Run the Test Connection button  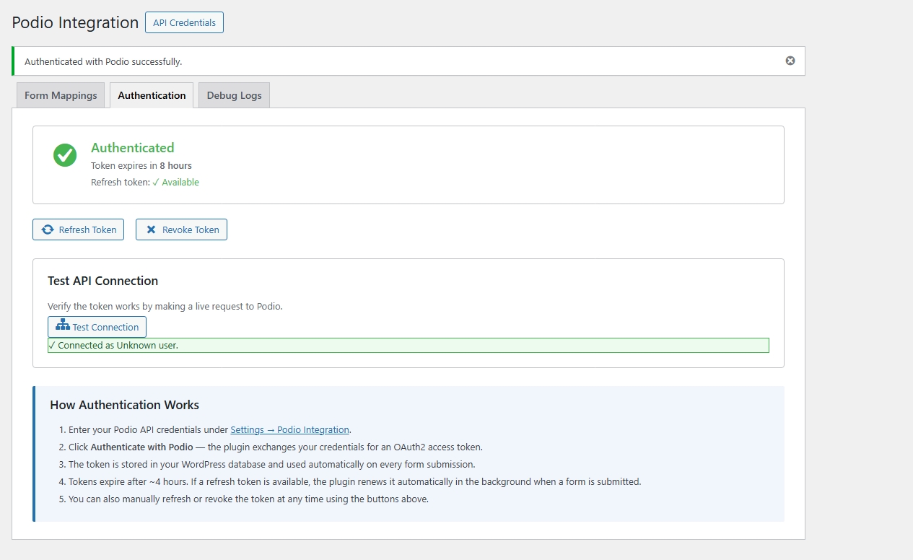click(97, 327)
